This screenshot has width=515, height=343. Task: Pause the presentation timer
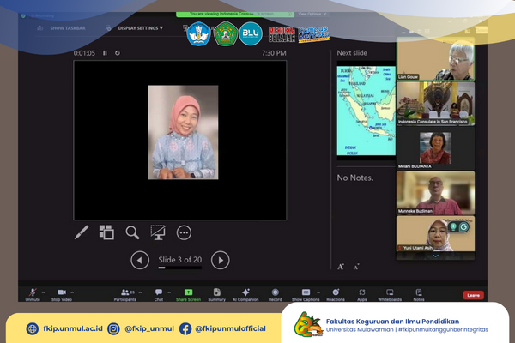point(106,53)
